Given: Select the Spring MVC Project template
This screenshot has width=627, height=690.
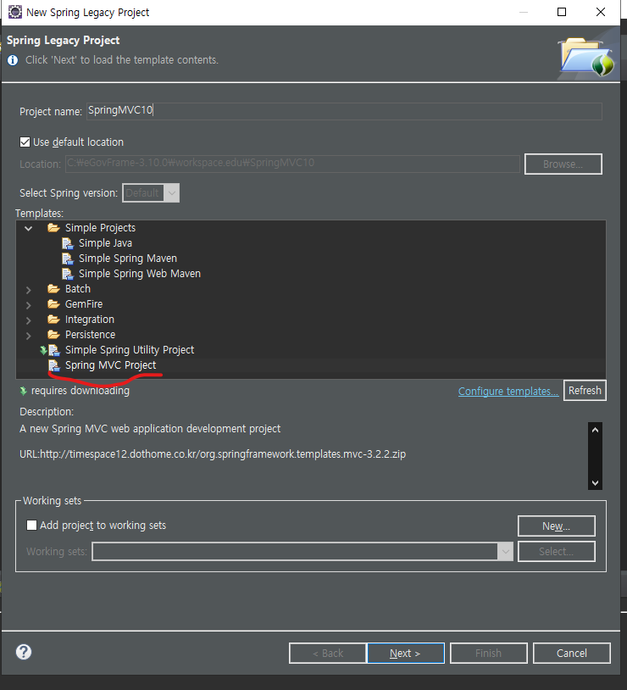Looking at the screenshot, I should point(110,365).
